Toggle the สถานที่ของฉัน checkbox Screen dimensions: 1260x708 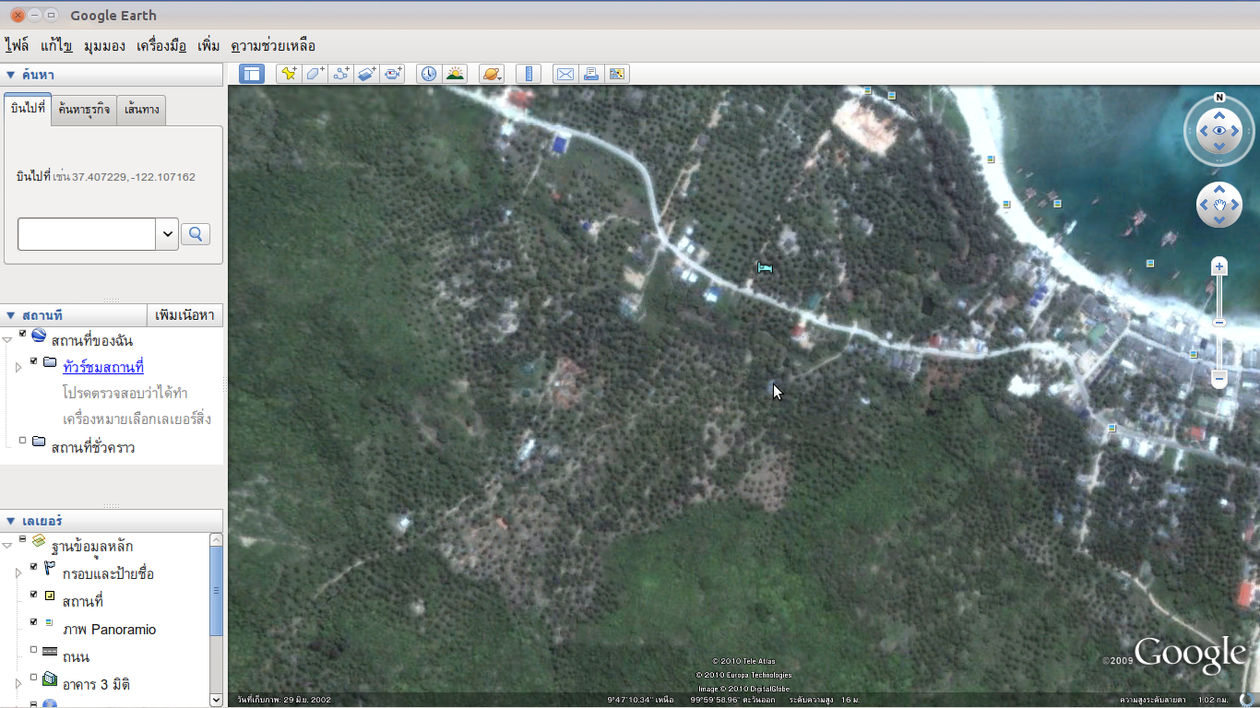23,334
